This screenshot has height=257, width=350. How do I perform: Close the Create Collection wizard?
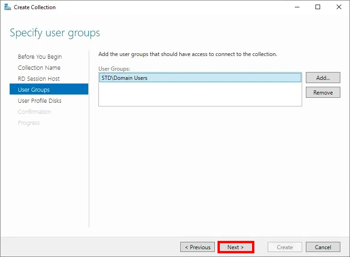[x=339, y=7]
